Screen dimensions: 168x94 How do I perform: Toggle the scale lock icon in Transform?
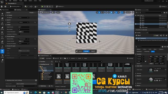click(145, 61)
